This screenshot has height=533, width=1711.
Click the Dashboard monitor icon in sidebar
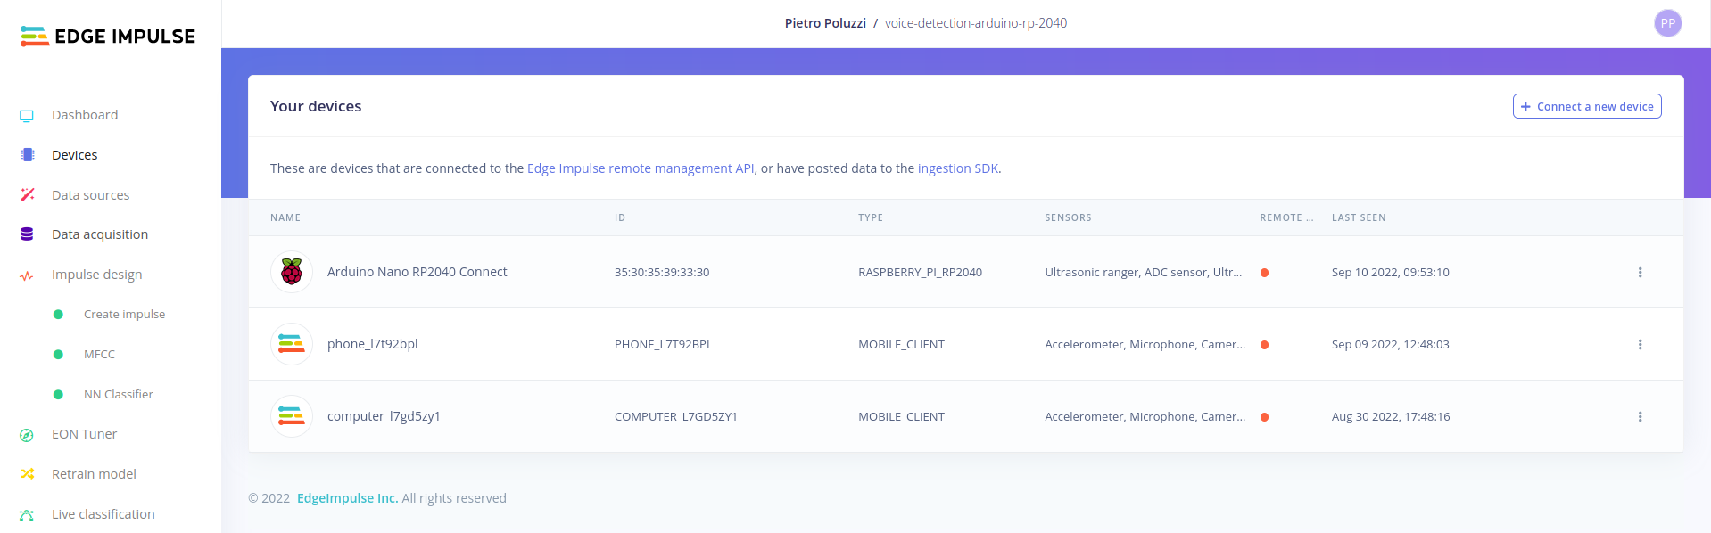tap(27, 116)
